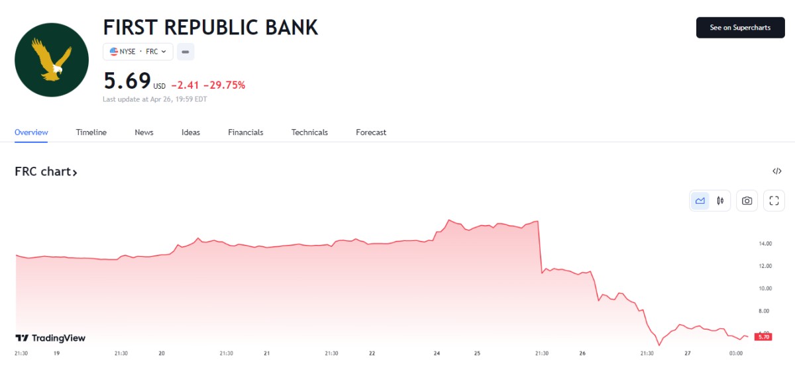This screenshot has width=795, height=366.
Task: Take a chart snapshot with camera icon
Action: coord(747,201)
